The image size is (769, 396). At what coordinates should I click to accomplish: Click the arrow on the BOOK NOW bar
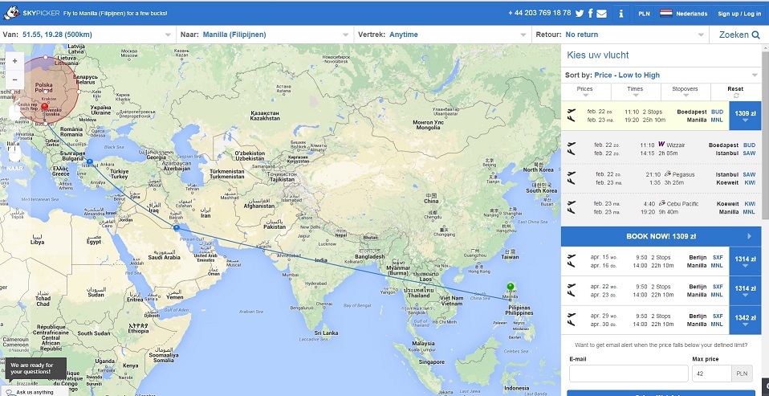pyautogui.click(x=750, y=236)
